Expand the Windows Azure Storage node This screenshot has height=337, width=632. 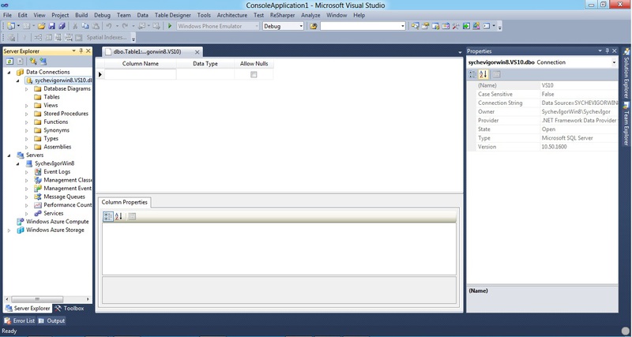pyautogui.click(x=9, y=230)
